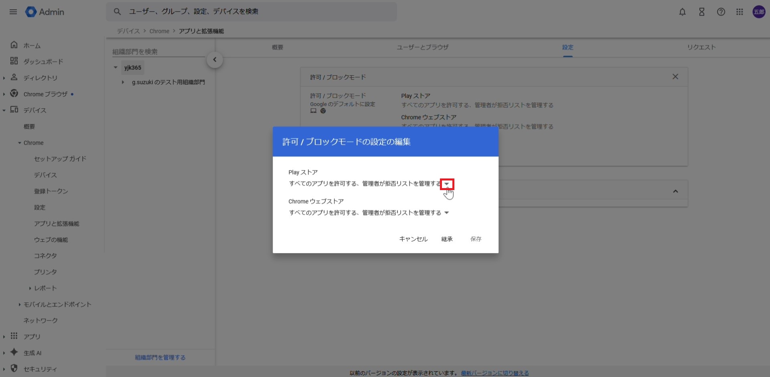Collapse the organization panel with chevron button
Image resolution: width=770 pixels, height=377 pixels.
[215, 60]
